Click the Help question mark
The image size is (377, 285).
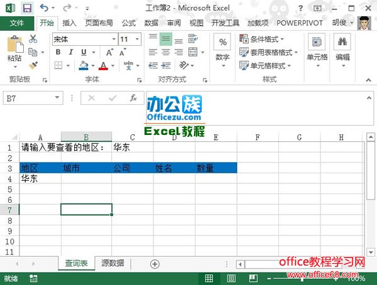[300, 8]
